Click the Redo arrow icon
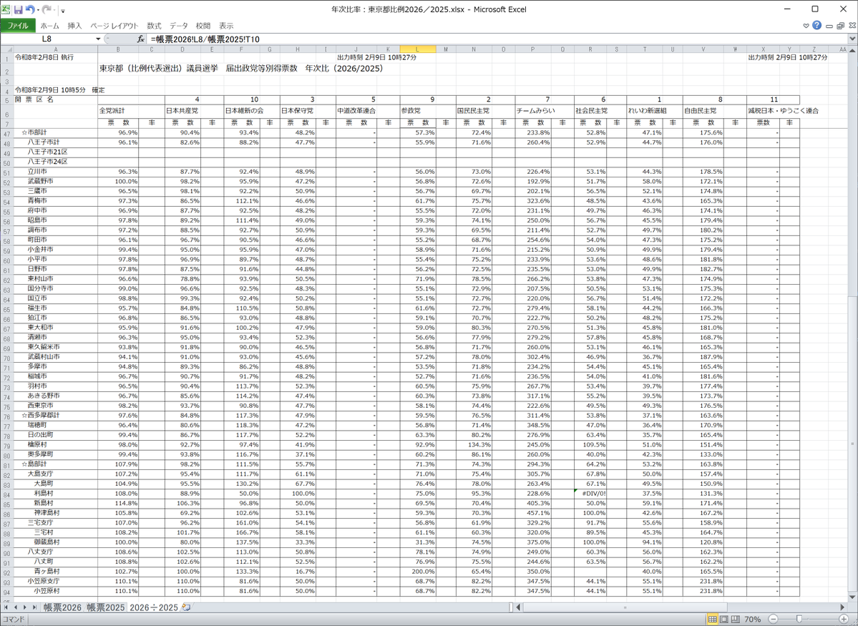 pos(46,10)
